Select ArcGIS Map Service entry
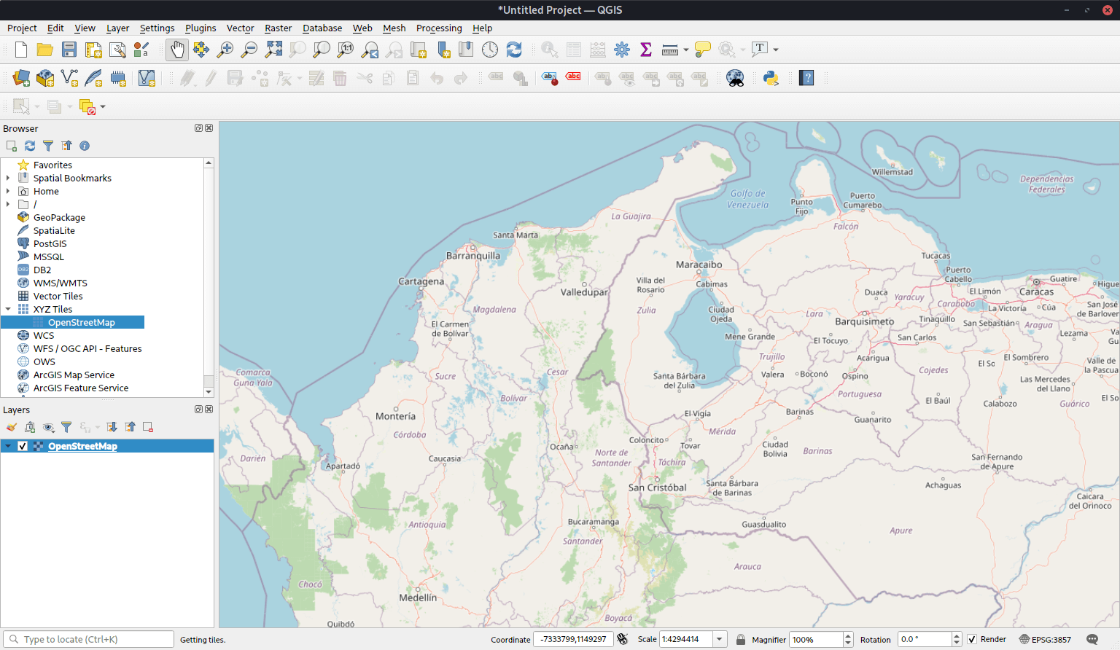The height and width of the screenshot is (650, 1120). tap(74, 375)
